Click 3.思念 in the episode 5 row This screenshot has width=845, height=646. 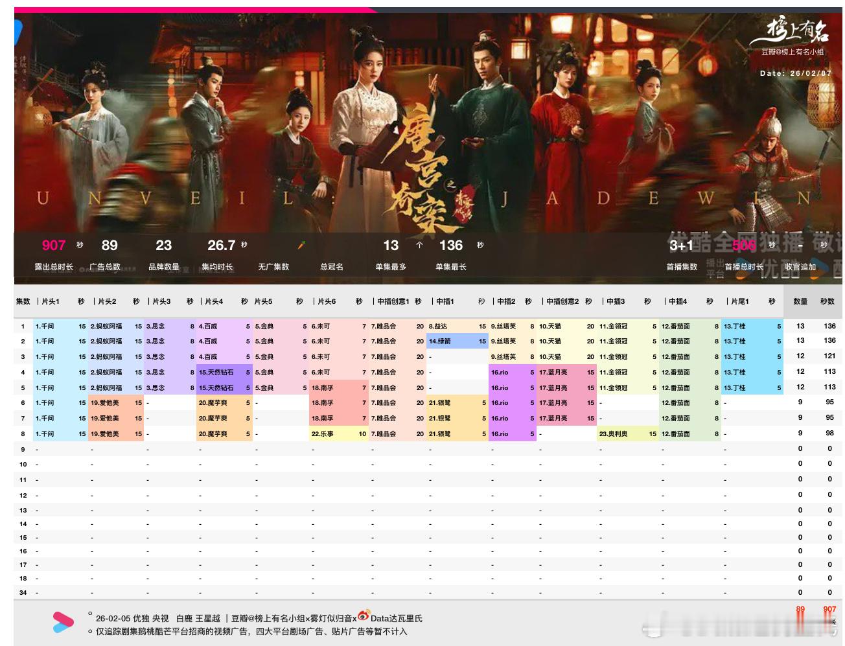tap(156, 387)
